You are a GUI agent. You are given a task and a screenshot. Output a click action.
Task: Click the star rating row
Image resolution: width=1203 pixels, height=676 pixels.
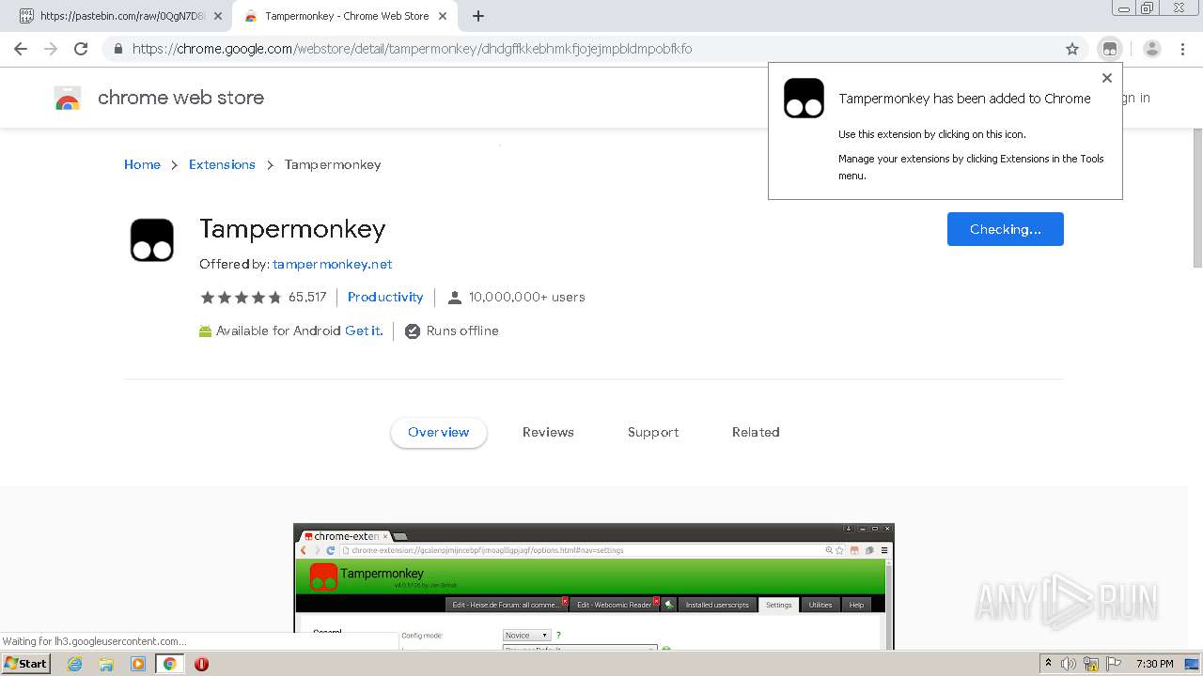(x=241, y=297)
